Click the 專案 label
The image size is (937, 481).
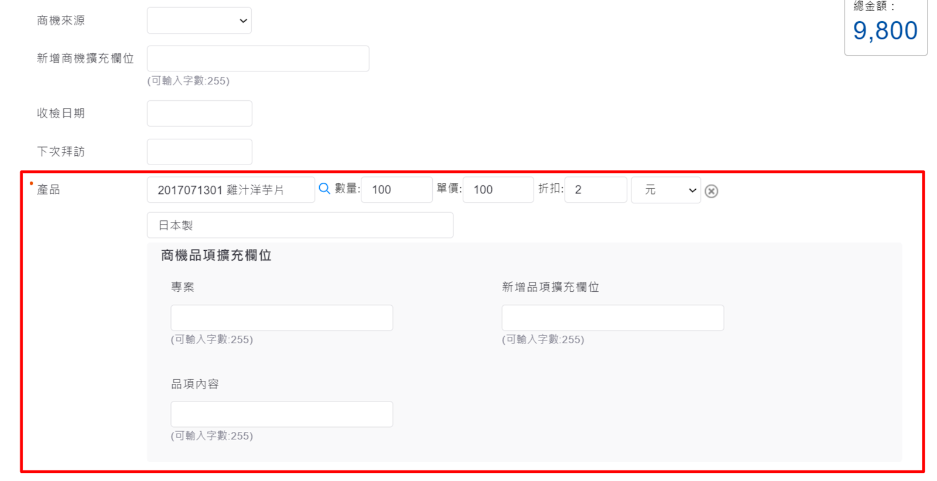pos(183,287)
